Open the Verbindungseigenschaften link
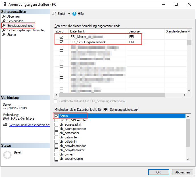Viewport: 196px width, 178px height. pyautogui.click(x=30, y=125)
